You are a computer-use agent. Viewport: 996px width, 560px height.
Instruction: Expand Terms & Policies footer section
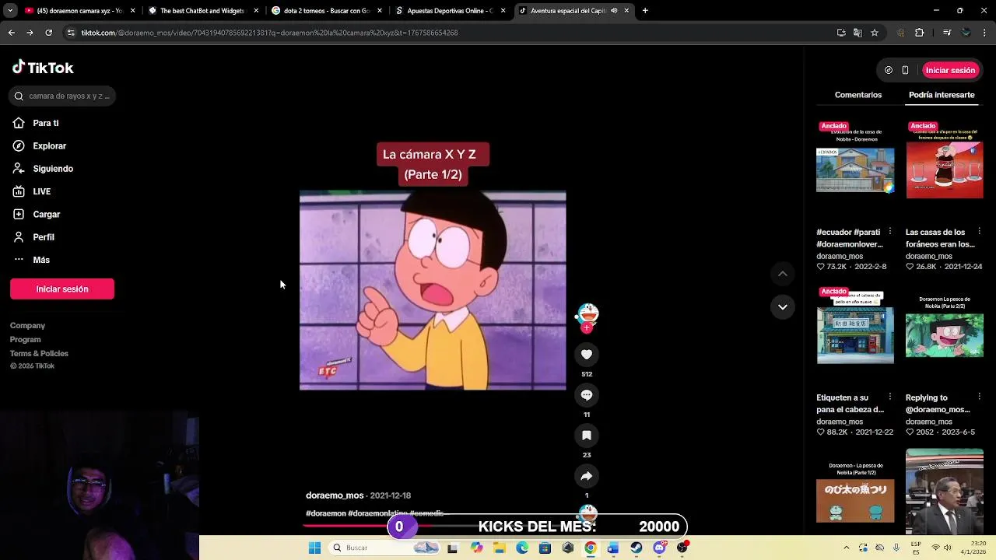pyautogui.click(x=39, y=354)
